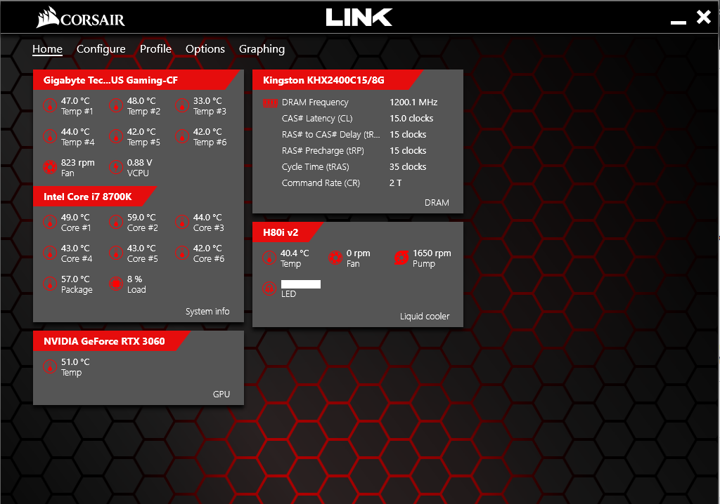Click the motherboard Temp #6 thermometer icon
The height and width of the screenshot is (504, 720).
click(182, 136)
